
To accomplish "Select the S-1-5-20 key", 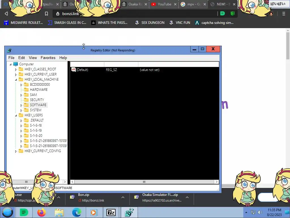I will [x=36, y=135].
